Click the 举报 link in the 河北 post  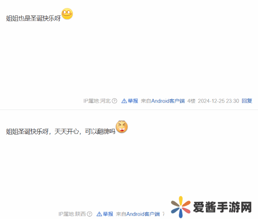pyautogui.click(x=133, y=101)
